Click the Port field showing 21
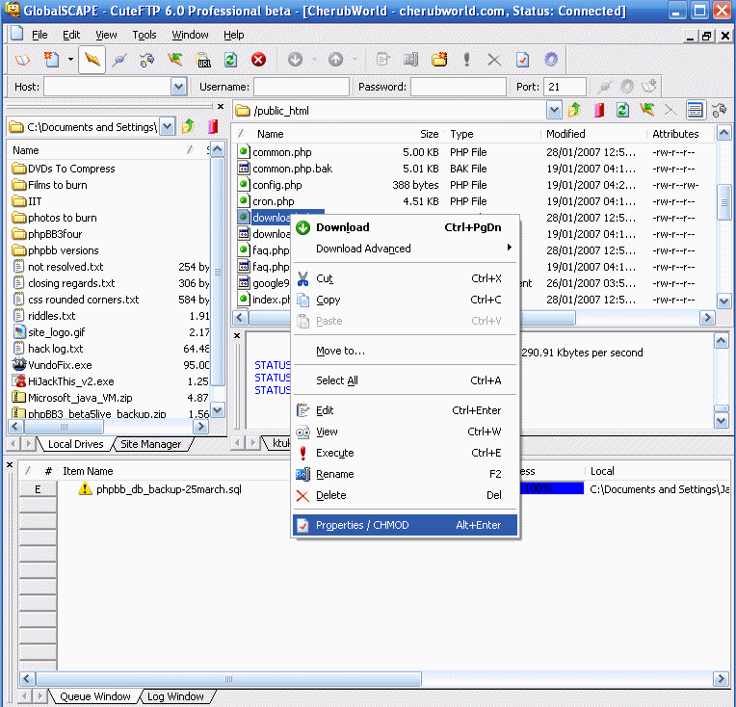Screen dimensions: 736x707 [x=565, y=87]
